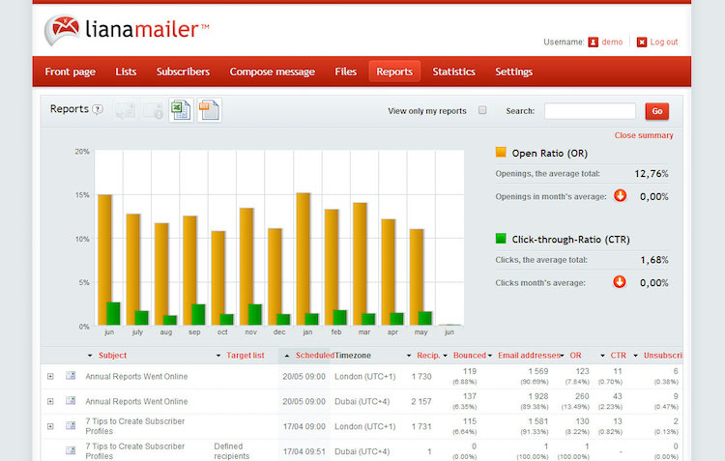Open message icon for Dubai Annual Reports row

click(x=71, y=401)
